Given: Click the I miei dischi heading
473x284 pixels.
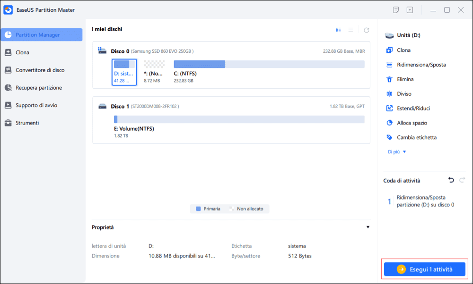Looking at the screenshot, I should (x=107, y=29).
